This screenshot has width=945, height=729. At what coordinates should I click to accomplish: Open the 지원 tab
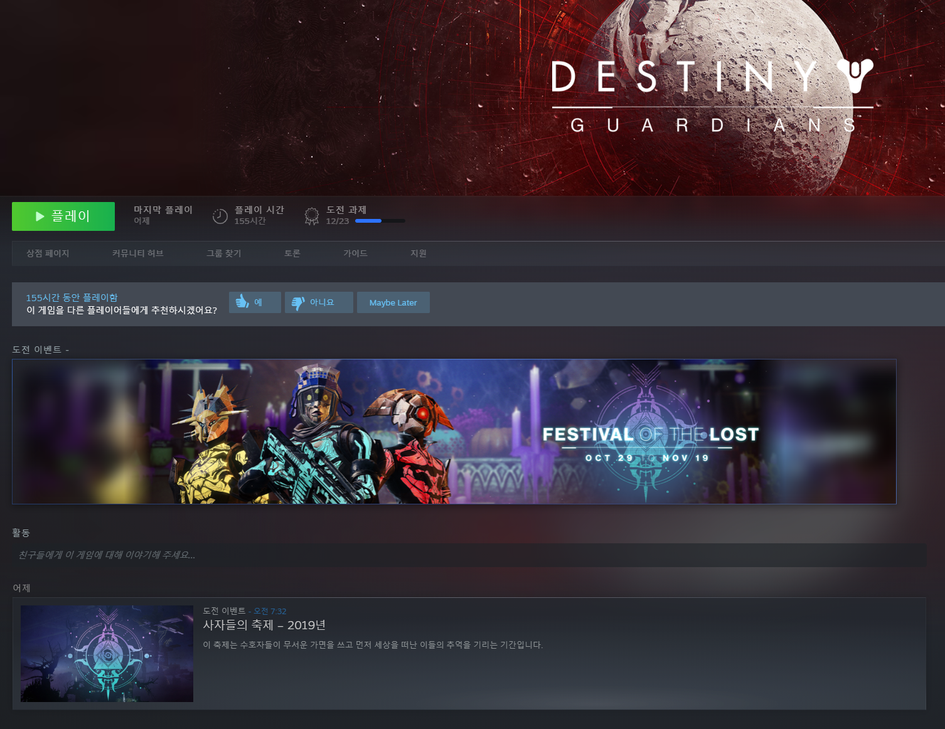tap(419, 253)
